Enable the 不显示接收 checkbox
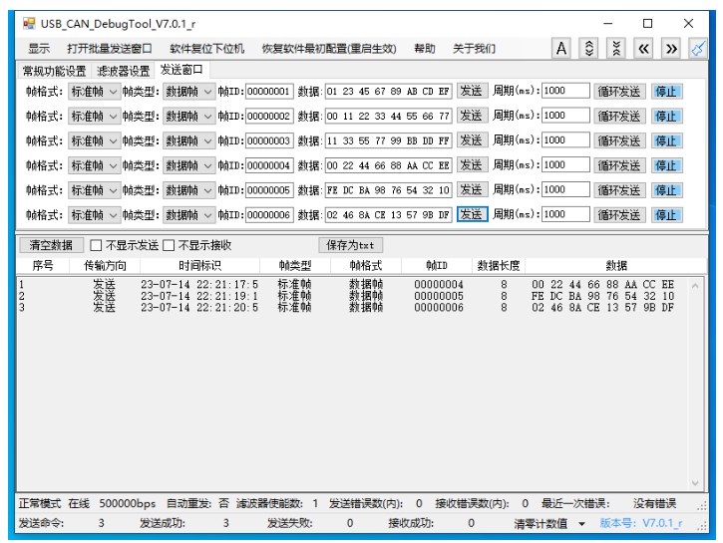The image size is (723, 543). 169,245
